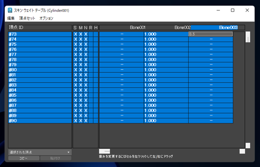Click the 貼付け button
Image resolution: width=260 pixels, height=167 pixels.
pos(56,158)
